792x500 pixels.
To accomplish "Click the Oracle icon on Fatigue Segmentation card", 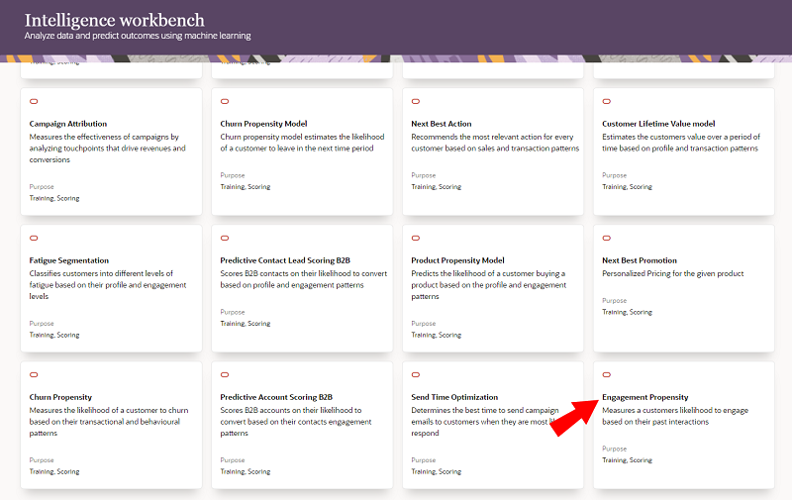I will 34,238.
